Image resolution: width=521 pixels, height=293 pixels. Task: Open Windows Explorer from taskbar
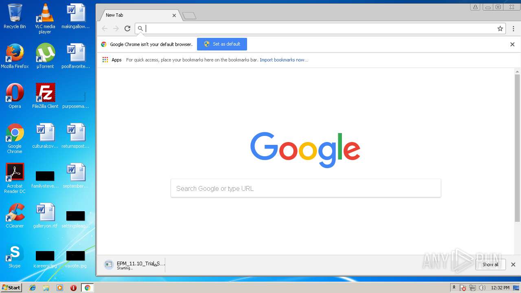(x=46, y=288)
